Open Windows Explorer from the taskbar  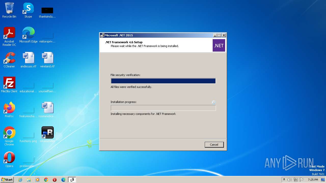tap(29, 180)
